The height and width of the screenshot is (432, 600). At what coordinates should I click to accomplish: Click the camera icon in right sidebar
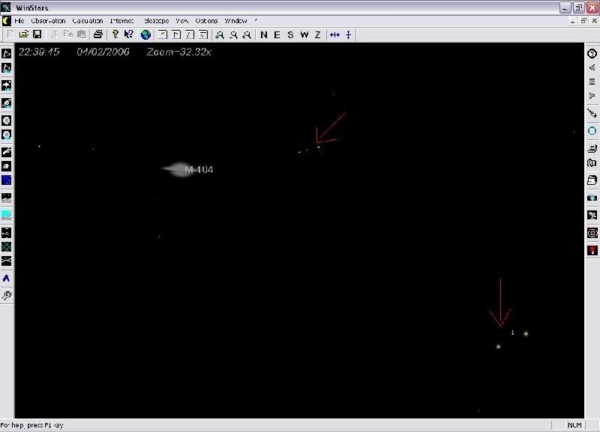coord(592,198)
